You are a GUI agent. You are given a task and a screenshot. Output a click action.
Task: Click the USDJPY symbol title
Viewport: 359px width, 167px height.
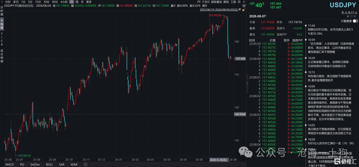click(343, 4)
